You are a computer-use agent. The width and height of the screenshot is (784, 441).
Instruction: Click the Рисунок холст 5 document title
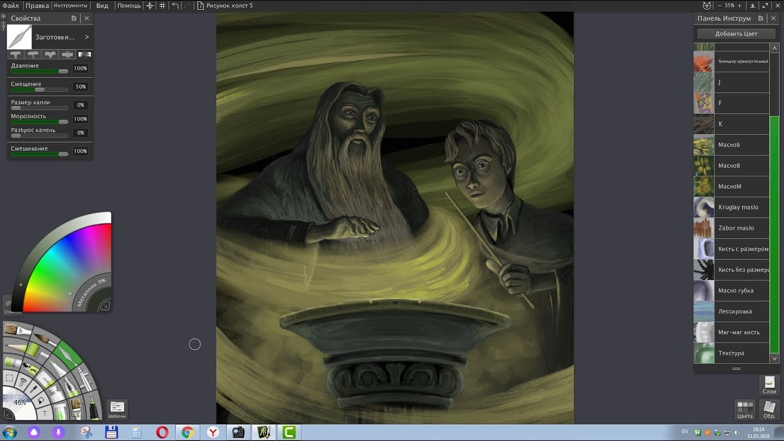230,6
